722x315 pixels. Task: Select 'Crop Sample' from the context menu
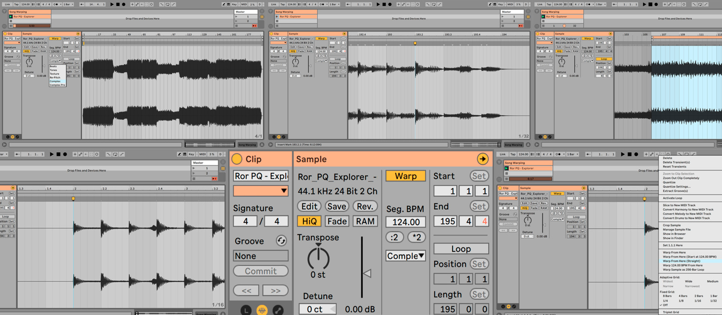[672, 225]
